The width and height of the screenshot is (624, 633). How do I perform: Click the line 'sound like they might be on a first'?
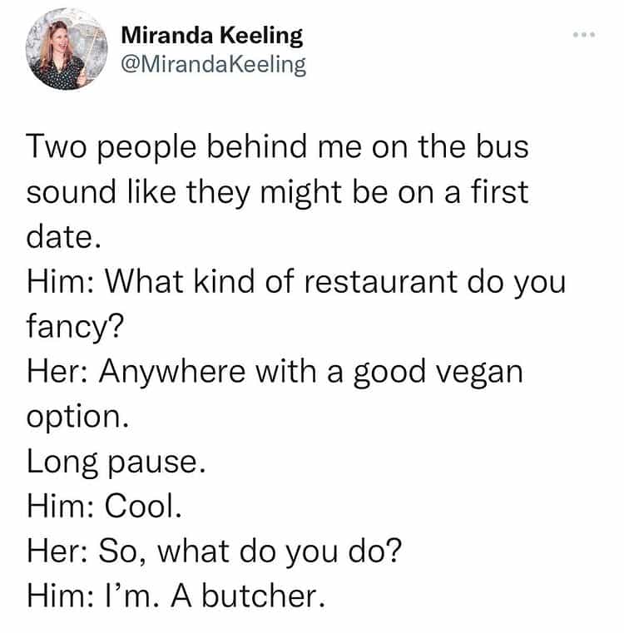(x=277, y=192)
